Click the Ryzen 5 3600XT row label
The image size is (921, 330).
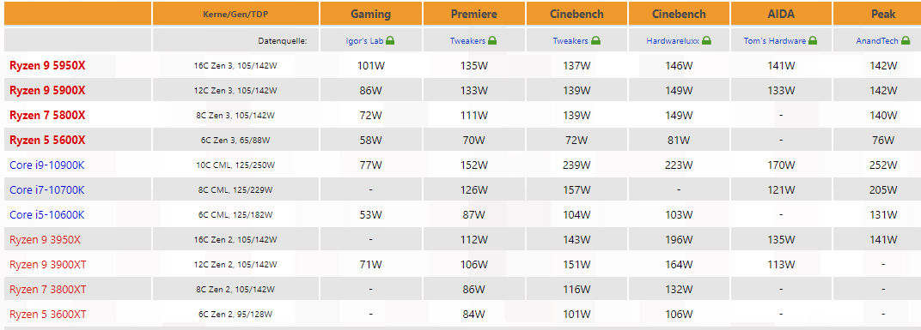[x=48, y=315]
